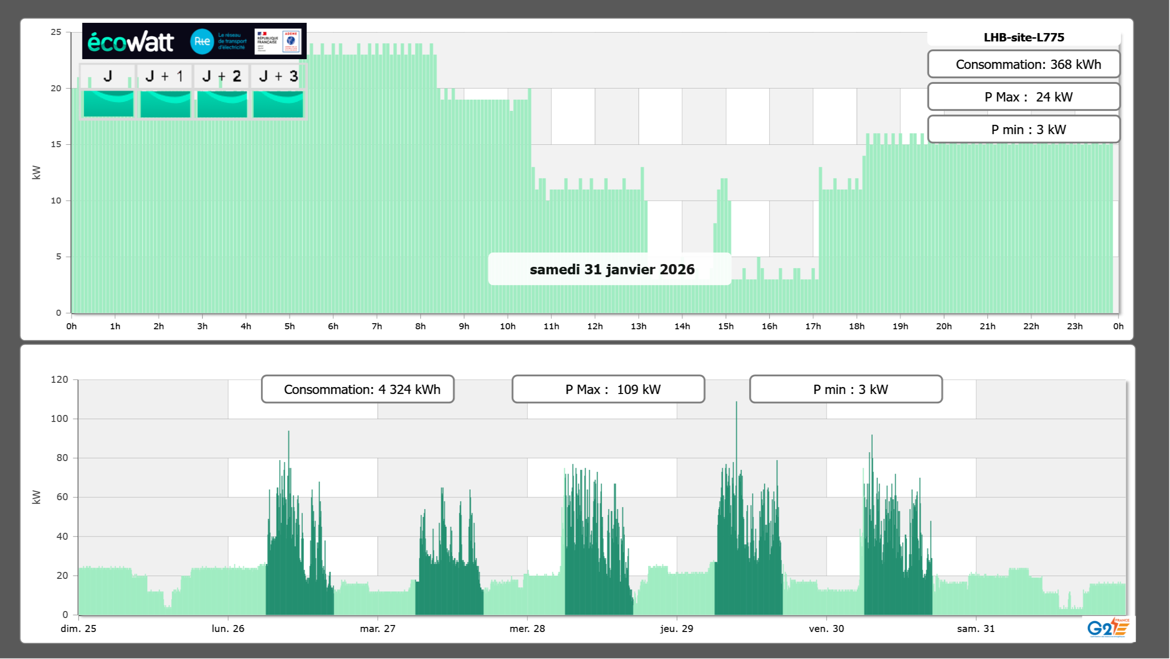Viewport: 1170px width, 659px height.
Task: Click the green signal tile under J + 3
Action: pos(278,103)
